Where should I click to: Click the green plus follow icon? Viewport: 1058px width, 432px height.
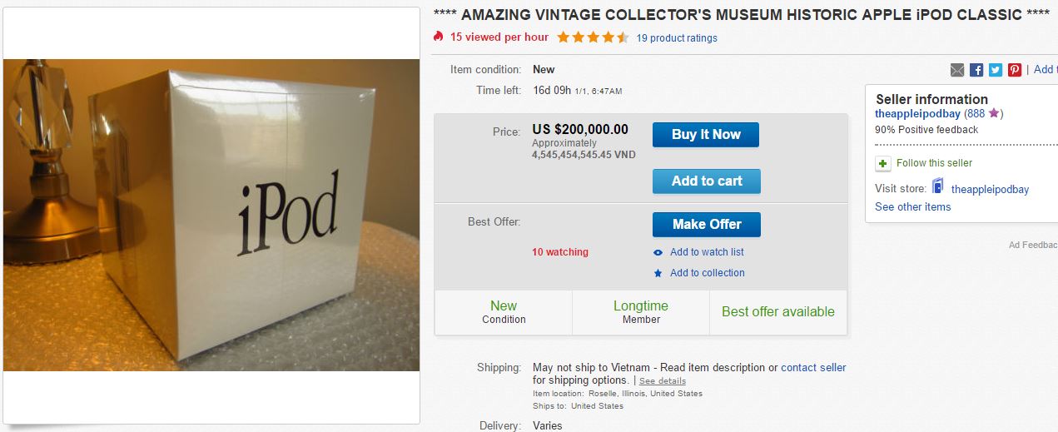tap(883, 163)
